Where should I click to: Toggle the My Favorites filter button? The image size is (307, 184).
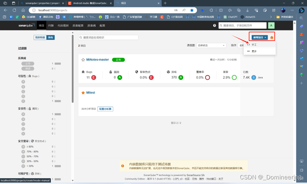coord(40,37)
